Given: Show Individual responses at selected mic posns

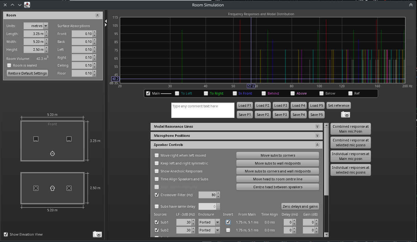Looking at the screenshot, I should coord(351,170).
